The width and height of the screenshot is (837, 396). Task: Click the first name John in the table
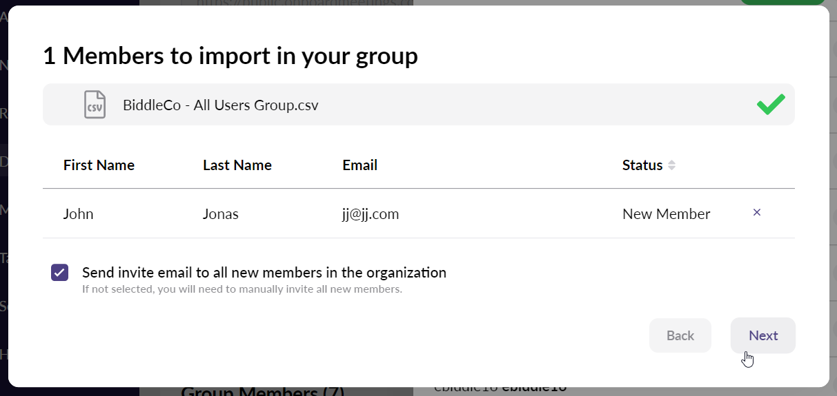tap(78, 214)
